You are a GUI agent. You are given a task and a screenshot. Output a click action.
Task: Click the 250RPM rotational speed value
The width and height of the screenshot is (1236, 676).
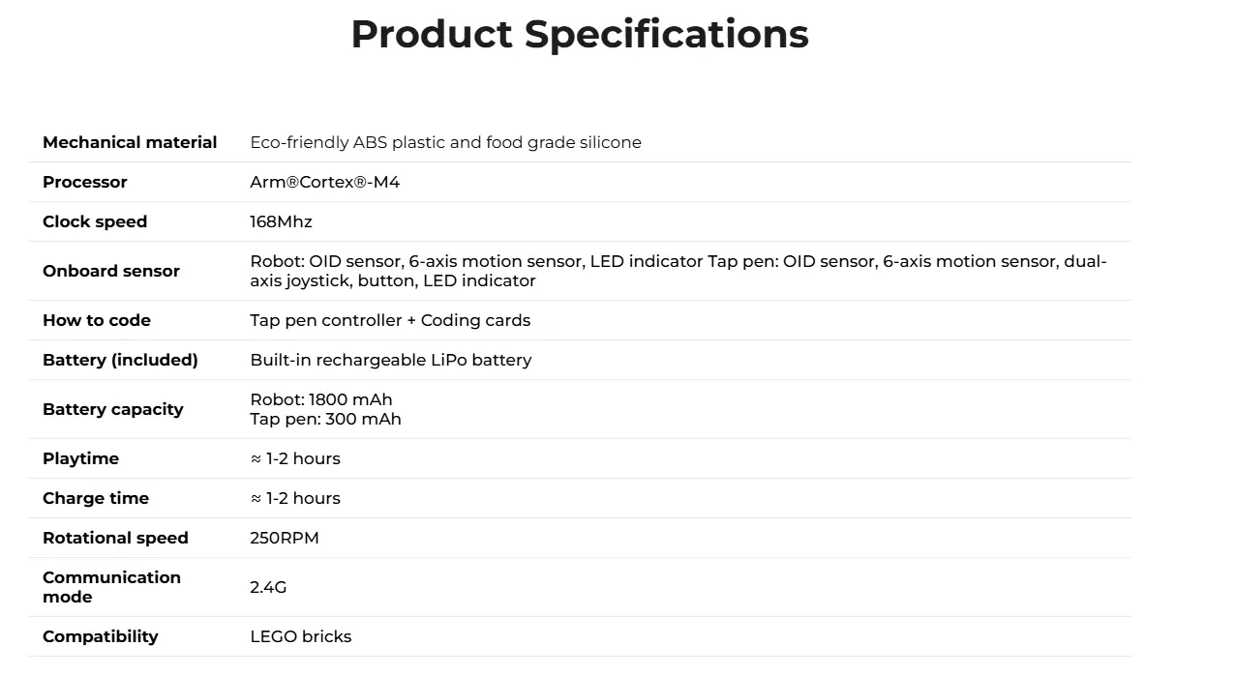coord(285,538)
